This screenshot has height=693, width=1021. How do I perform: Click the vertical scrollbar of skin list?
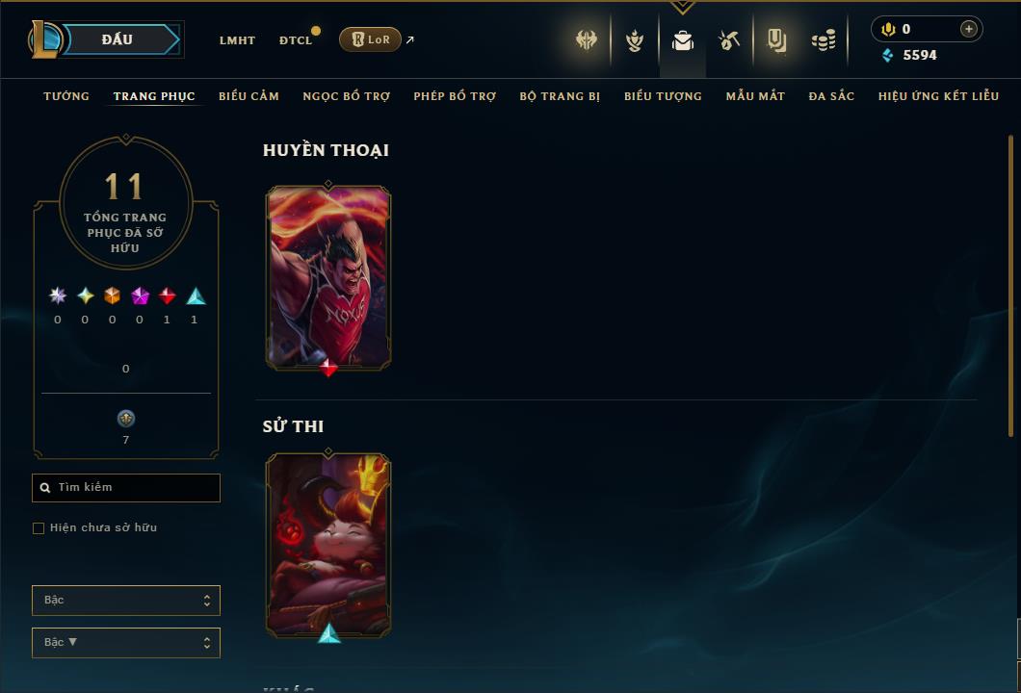coord(1010,285)
